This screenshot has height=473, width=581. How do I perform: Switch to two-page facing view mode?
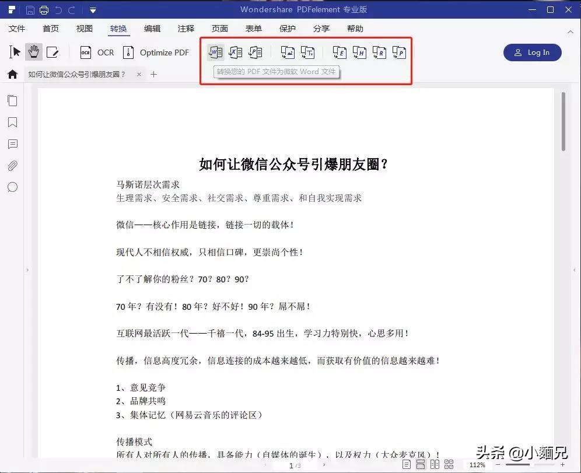[x=435, y=464]
